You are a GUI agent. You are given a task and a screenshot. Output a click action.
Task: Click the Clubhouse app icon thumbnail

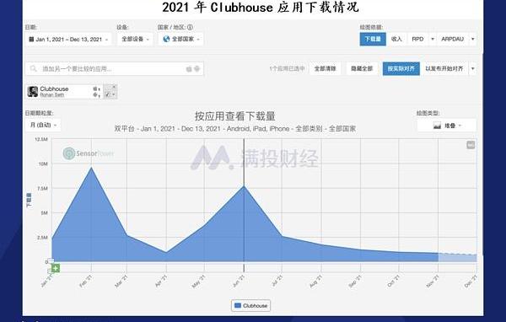click(x=33, y=92)
